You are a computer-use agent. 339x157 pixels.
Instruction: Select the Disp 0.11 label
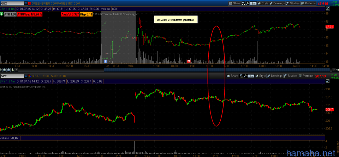(86, 14)
